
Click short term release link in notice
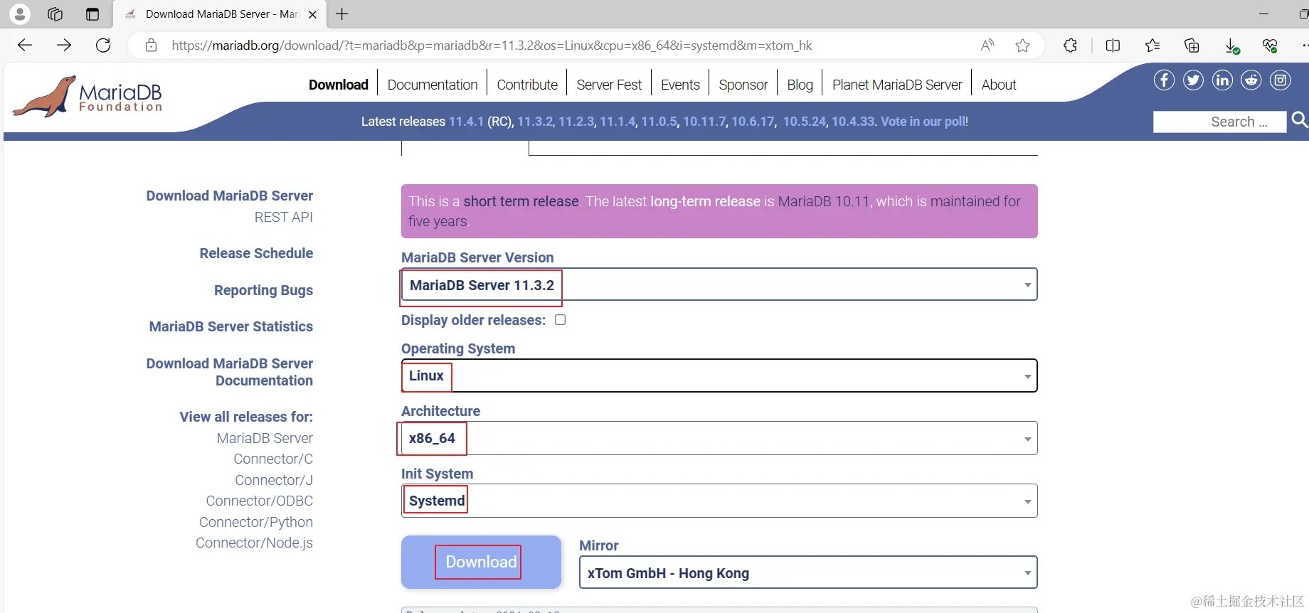[x=521, y=201]
